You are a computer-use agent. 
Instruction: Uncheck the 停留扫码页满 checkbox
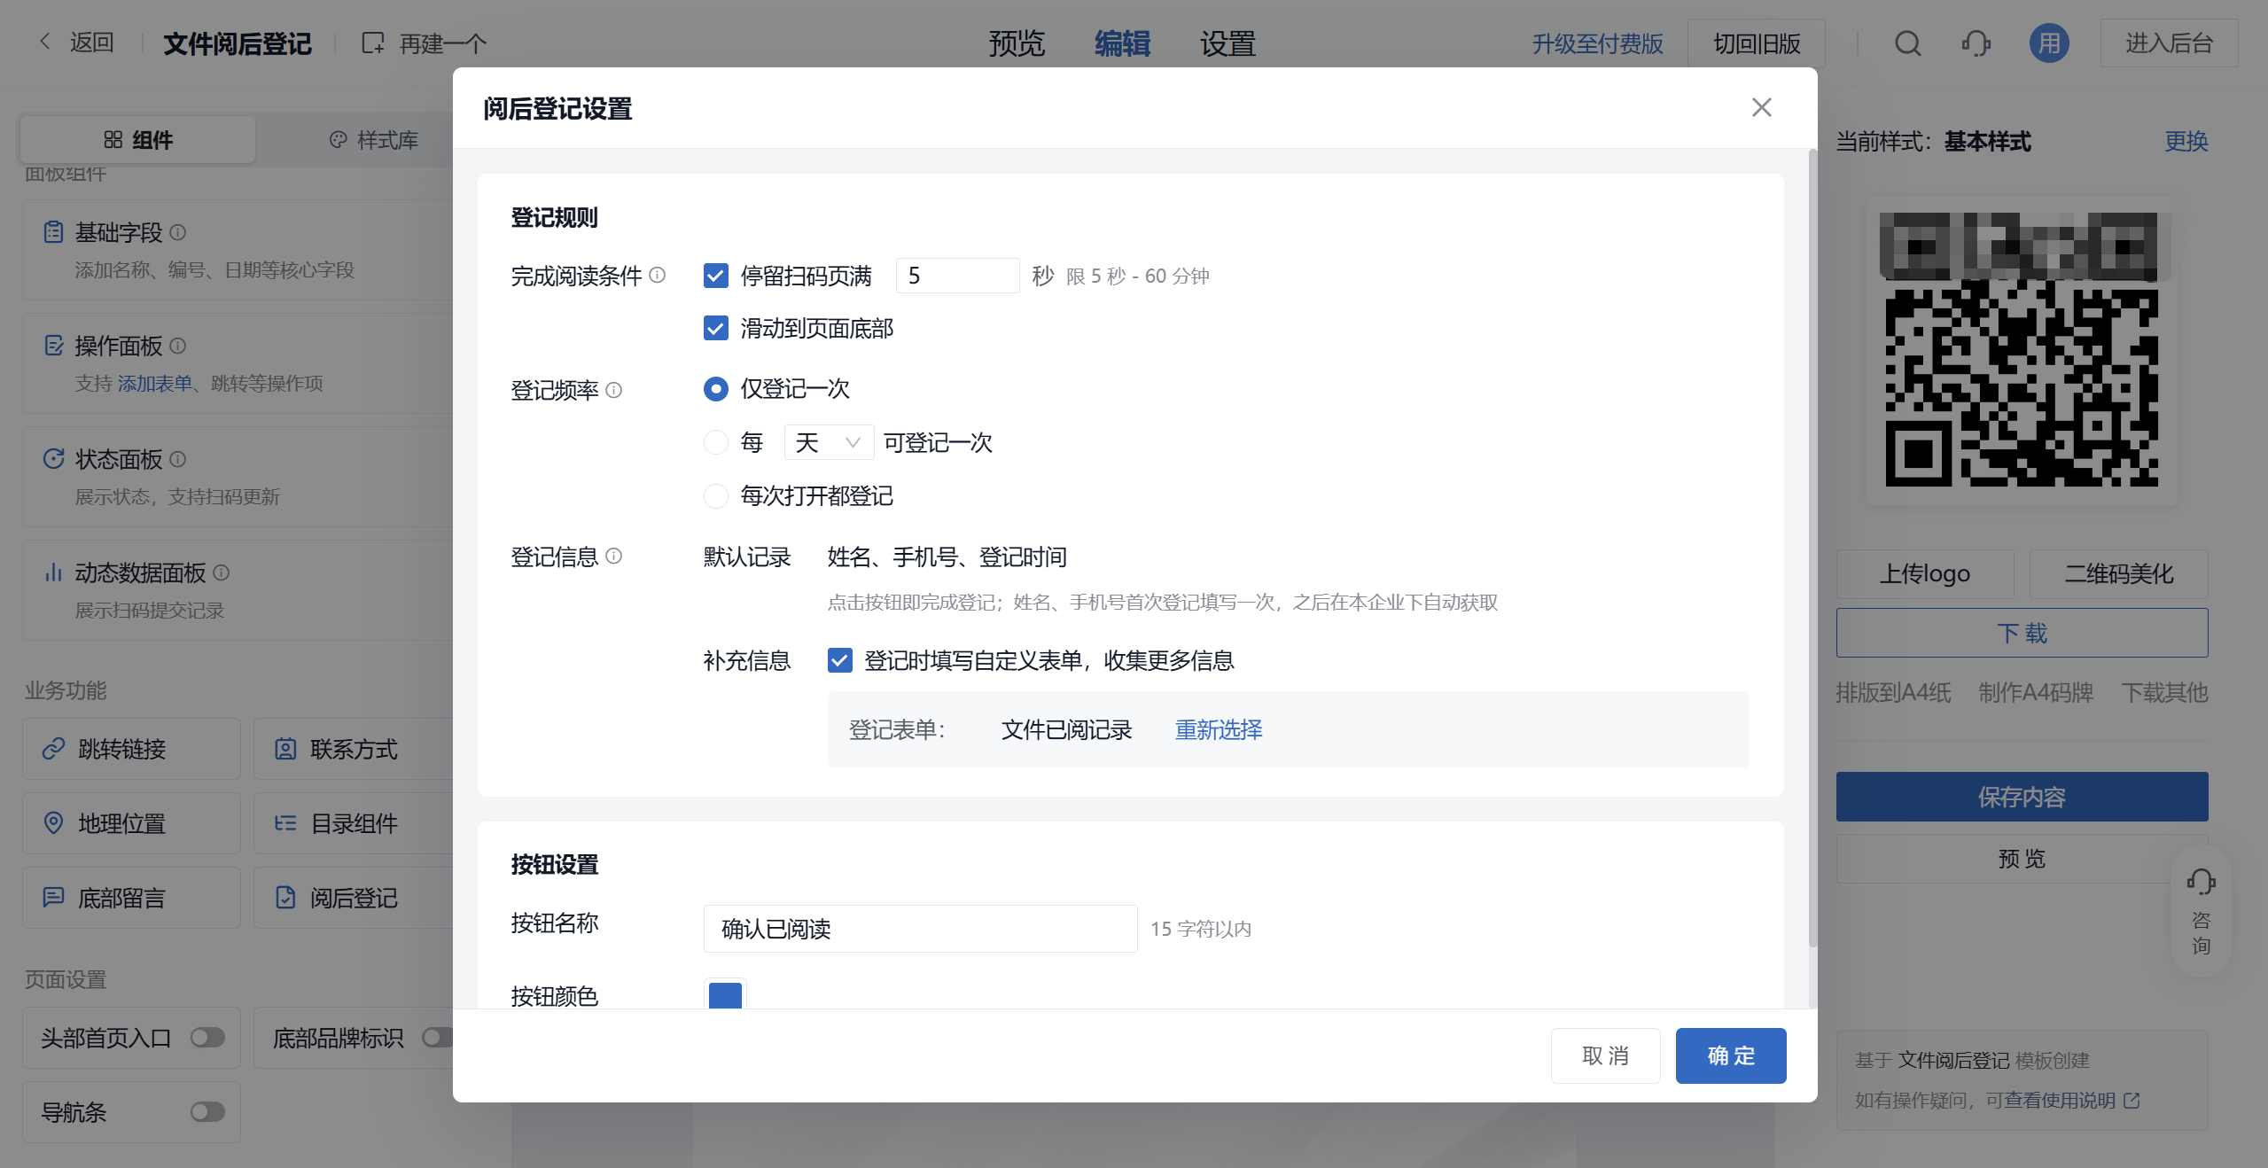[x=715, y=276]
